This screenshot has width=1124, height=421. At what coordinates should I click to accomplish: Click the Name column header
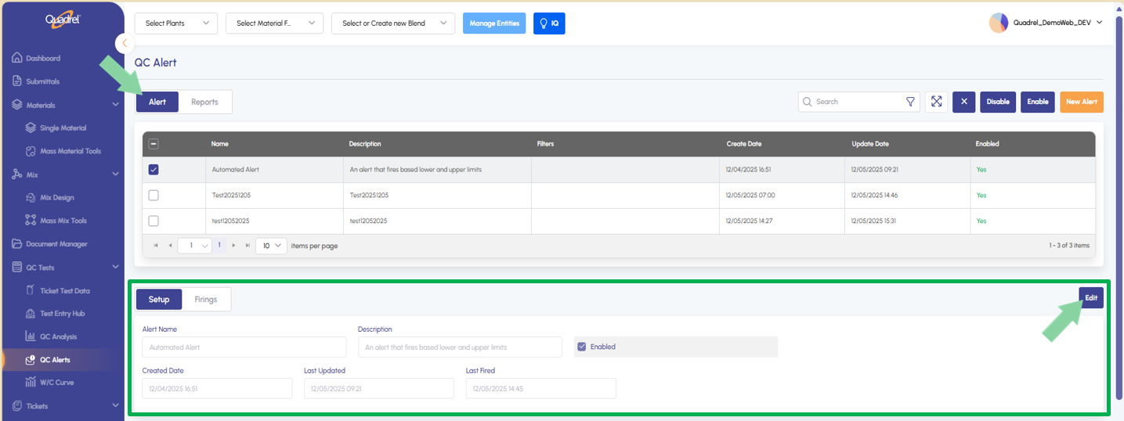tap(220, 144)
